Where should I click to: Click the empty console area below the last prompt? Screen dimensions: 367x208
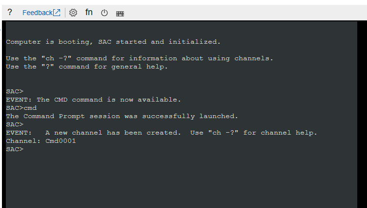pyautogui.click(x=181, y=180)
